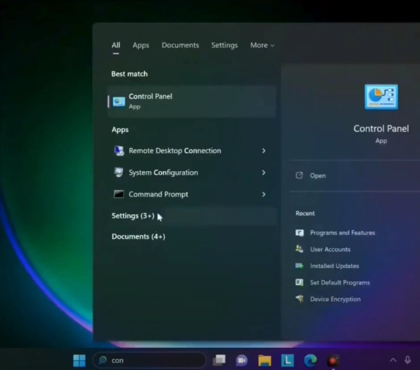Click the User Accounts icon
Image resolution: width=420 pixels, height=370 pixels.
[300, 249]
